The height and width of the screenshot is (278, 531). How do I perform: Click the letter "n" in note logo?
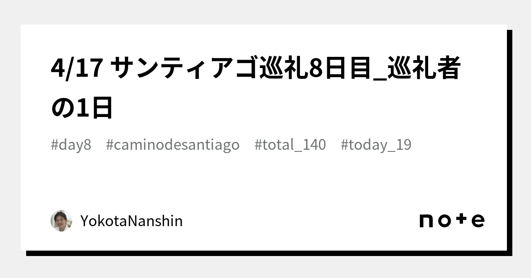pos(427,221)
